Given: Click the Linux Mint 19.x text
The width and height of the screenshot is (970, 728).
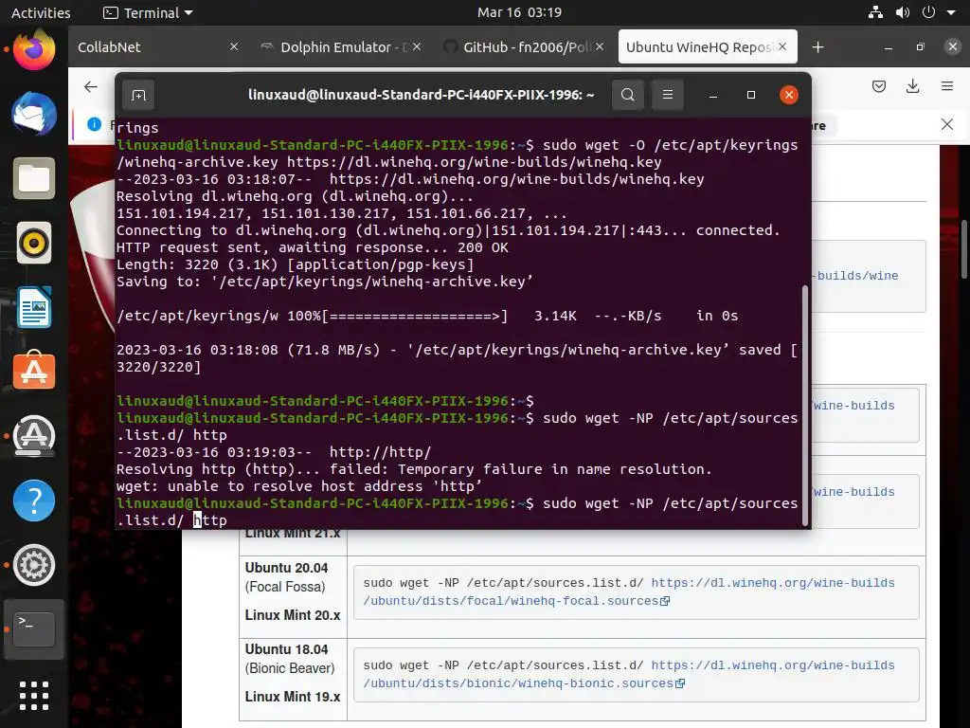Looking at the screenshot, I should coord(293,697).
